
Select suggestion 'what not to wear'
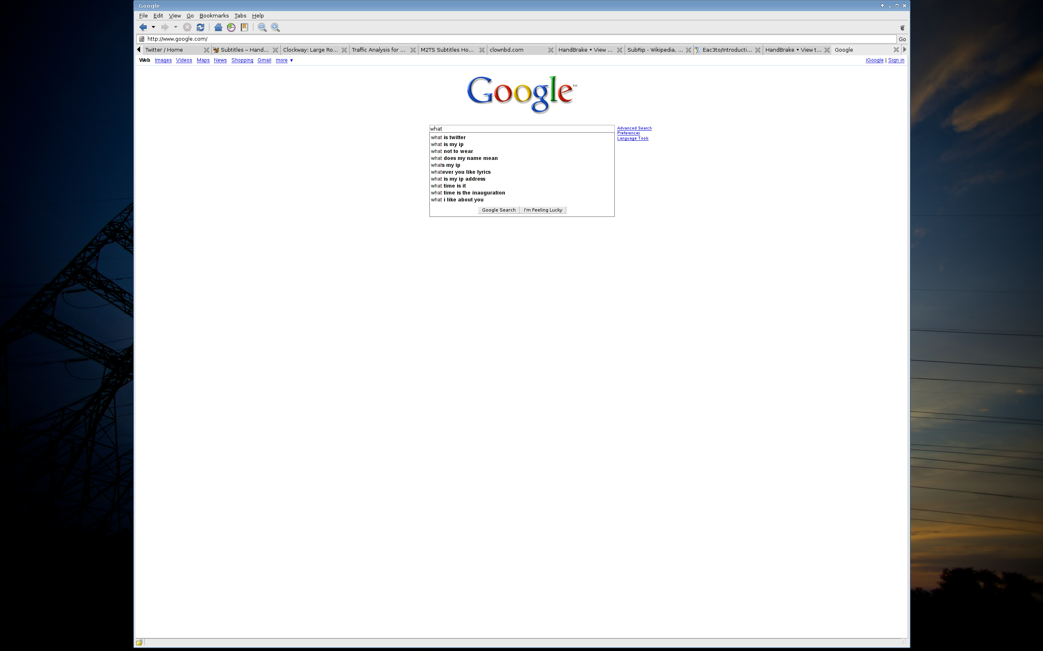pyautogui.click(x=521, y=151)
